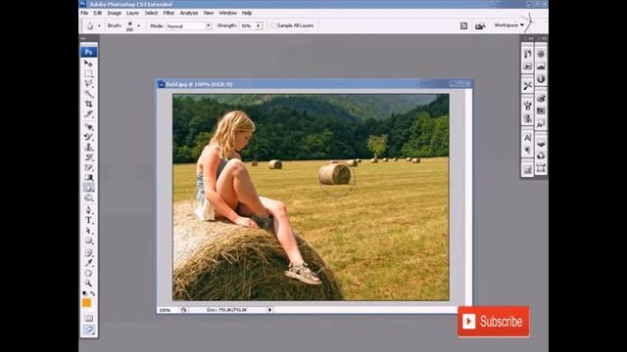Select the History Brush tool

click(88, 157)
